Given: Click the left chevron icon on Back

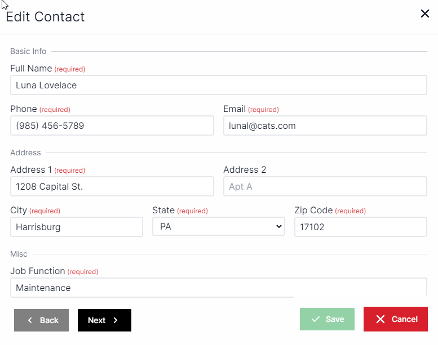Looking at the screenshot, I should 30,320.
